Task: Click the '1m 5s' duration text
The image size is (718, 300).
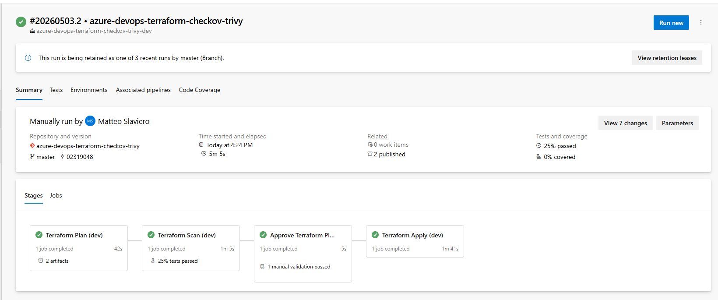Action: (x=227, y=249)
